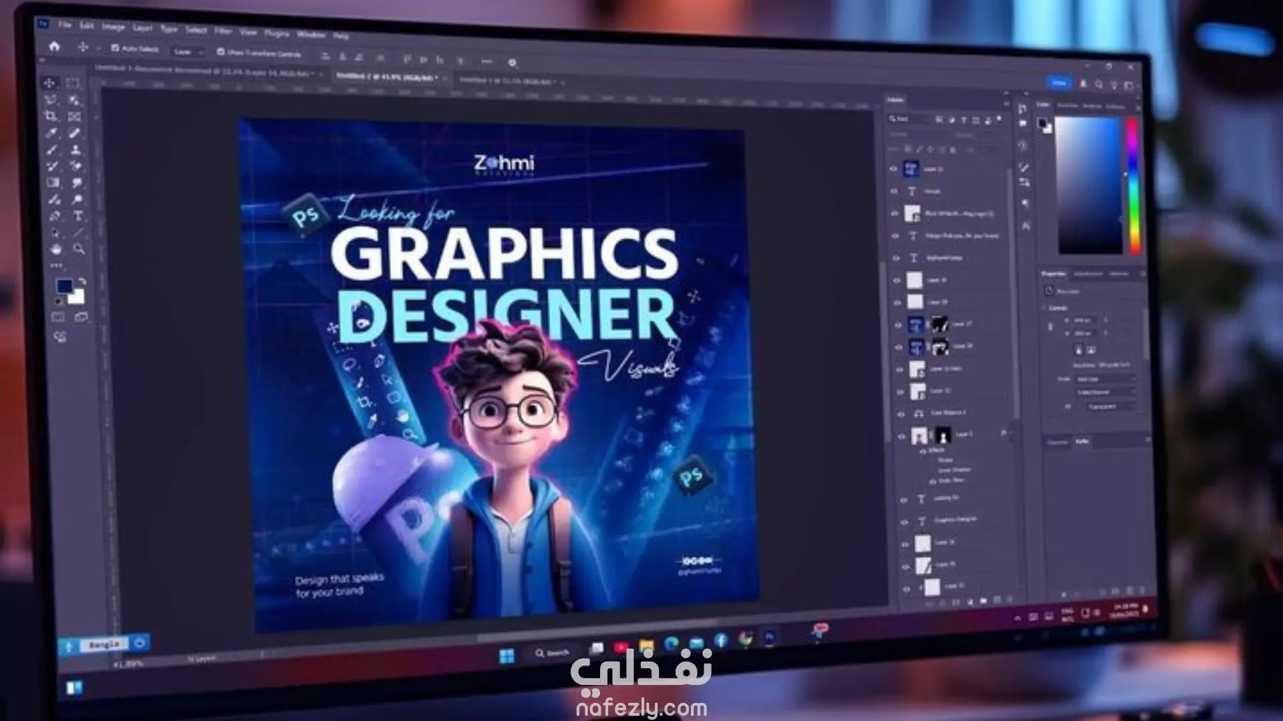Viewport: 1283px width, 721px height.
Task: Open the Mode dropdown in Properties
Action: [1105, 379]
